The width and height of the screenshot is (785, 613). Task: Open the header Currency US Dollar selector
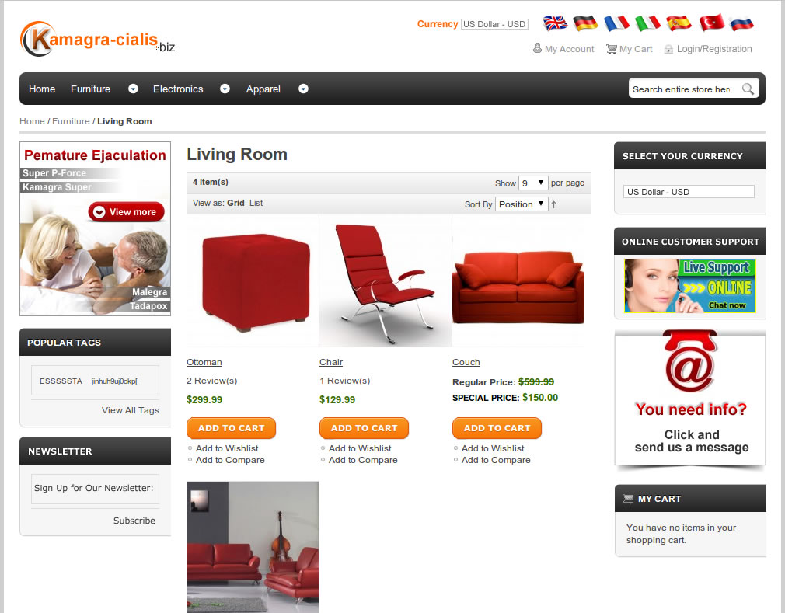(x=494, y=24)
